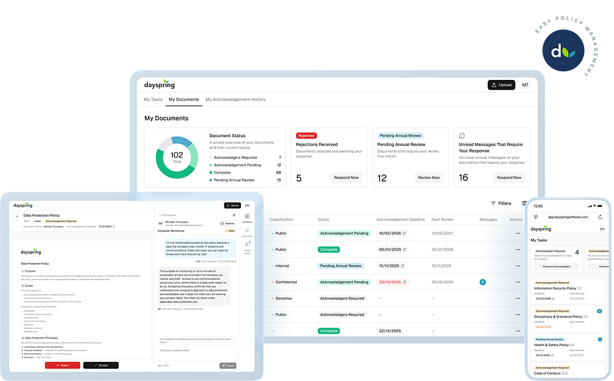Open Health & Safety Policy card

[x=568, y=347]
